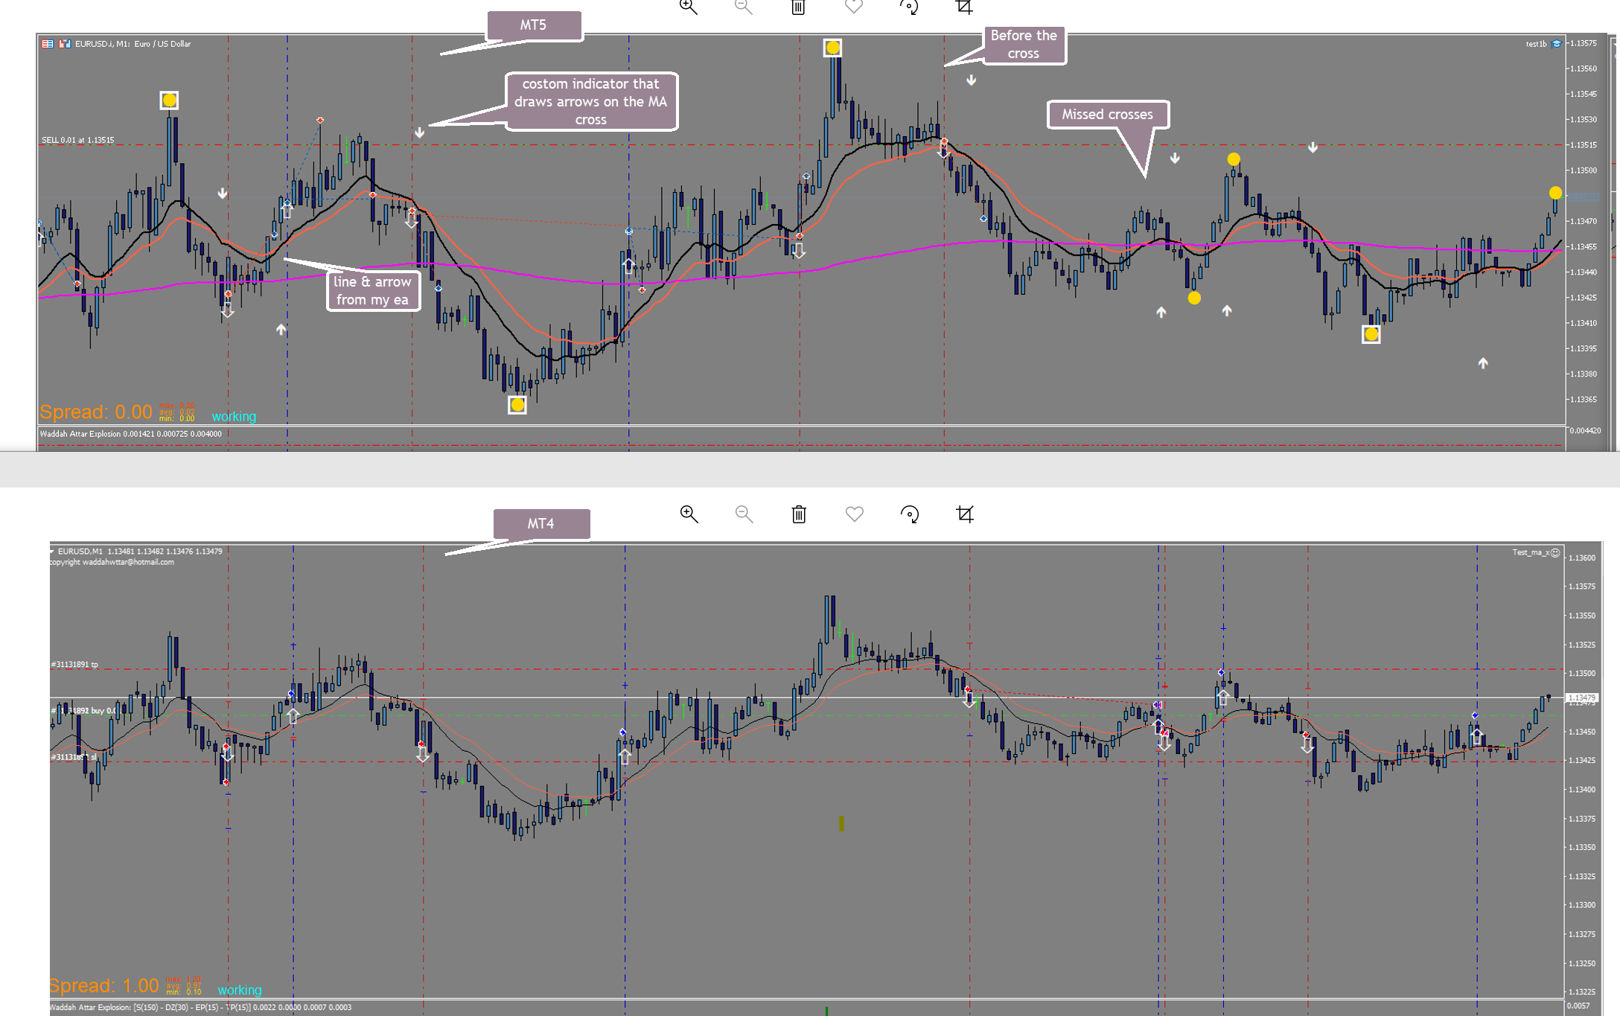This screenshot has height=1016, width=1620.
Task: Click value 0.004420 on MT5 indicator axis
Action: click(1585, 430)
